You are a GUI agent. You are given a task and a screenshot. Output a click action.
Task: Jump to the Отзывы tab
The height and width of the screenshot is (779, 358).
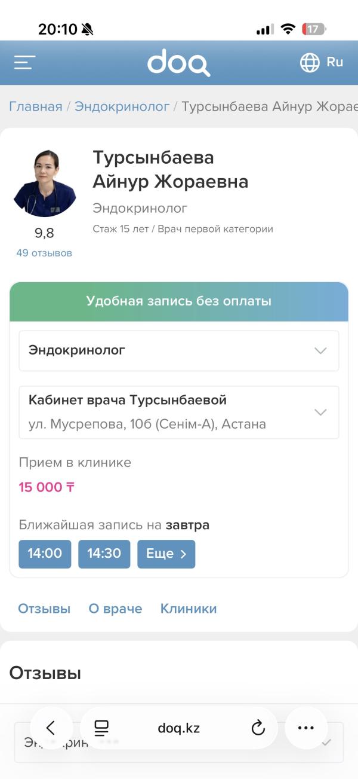pos(44,609)
